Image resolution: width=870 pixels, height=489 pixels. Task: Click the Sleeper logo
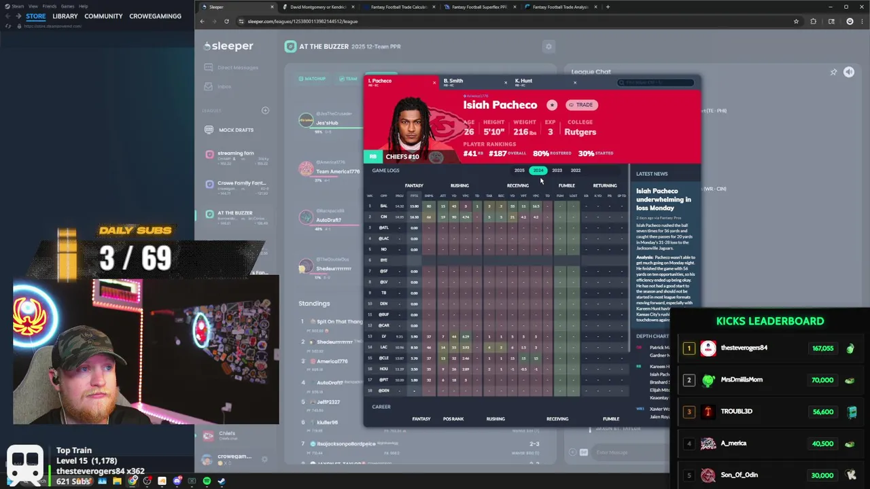click(228, 46)
